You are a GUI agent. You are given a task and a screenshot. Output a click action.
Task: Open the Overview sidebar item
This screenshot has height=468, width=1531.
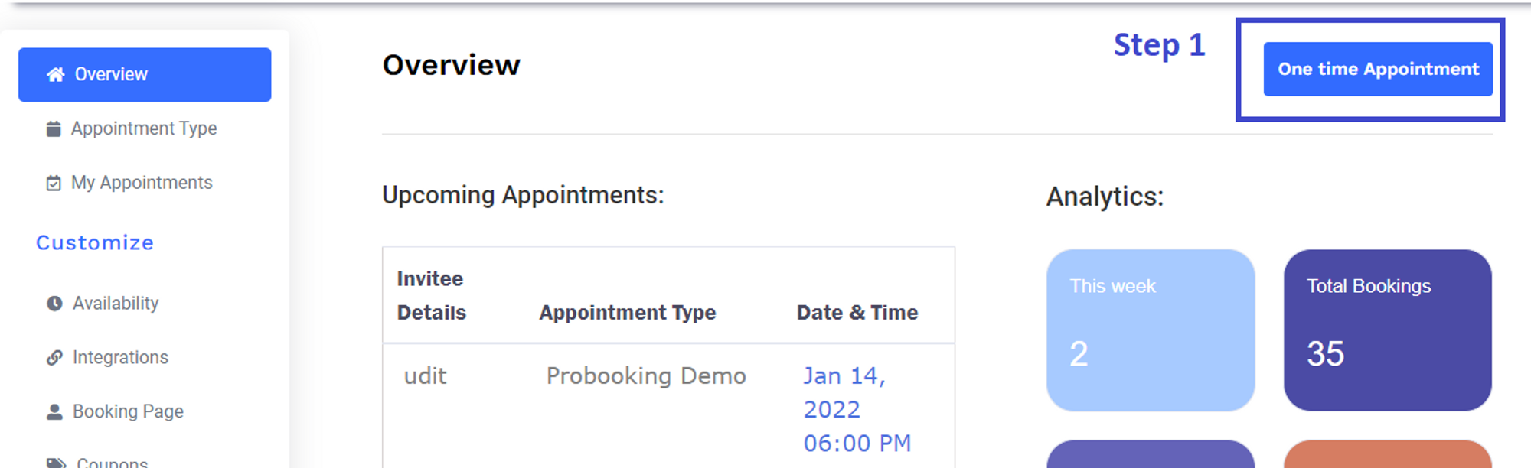point(145,74)
